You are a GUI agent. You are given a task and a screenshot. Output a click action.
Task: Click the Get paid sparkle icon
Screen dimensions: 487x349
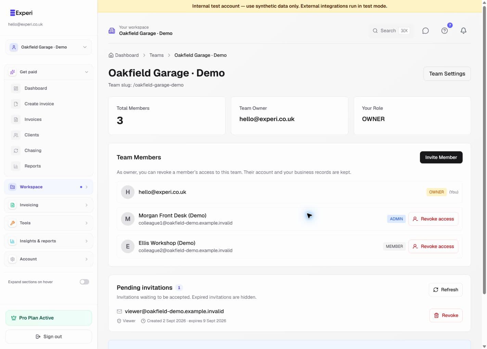(13, 72)
